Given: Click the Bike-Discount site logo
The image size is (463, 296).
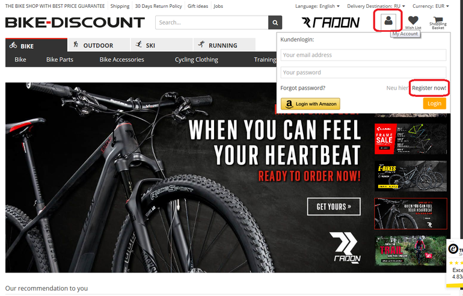Looking at the screenshot, I should pyautogui.click(x=75, y=22).
